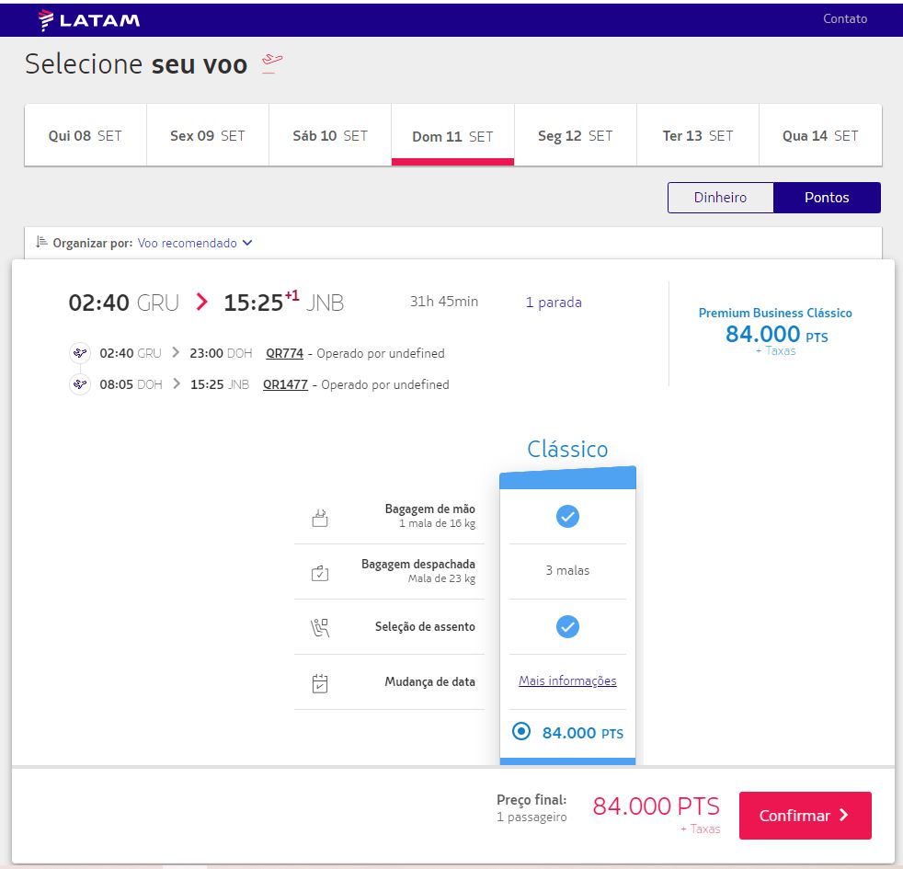This screenshot has width=903, height=869.
Task: Select the Qua 14 SET date tab
Action: [820, 135]
